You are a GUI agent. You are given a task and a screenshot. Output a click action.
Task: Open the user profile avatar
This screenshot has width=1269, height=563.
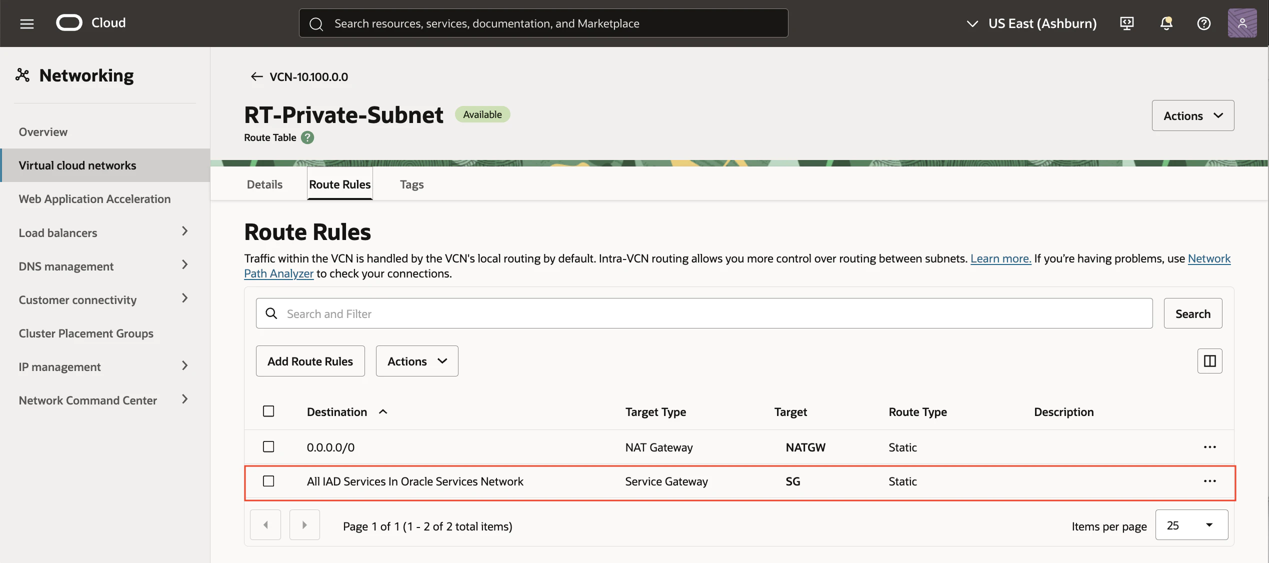[x=1242, y=23]
